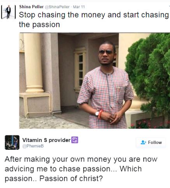Click the Vitamin S provider avatar

click(x=12, y=142)
